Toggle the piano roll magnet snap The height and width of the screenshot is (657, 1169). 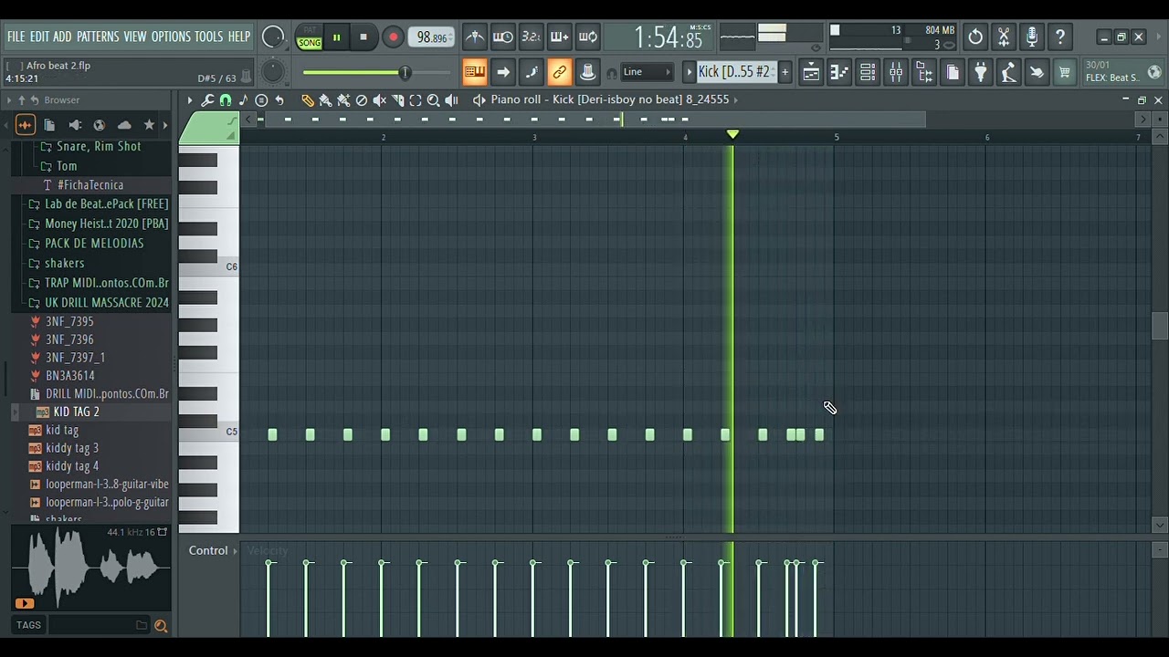click(226, 100)
